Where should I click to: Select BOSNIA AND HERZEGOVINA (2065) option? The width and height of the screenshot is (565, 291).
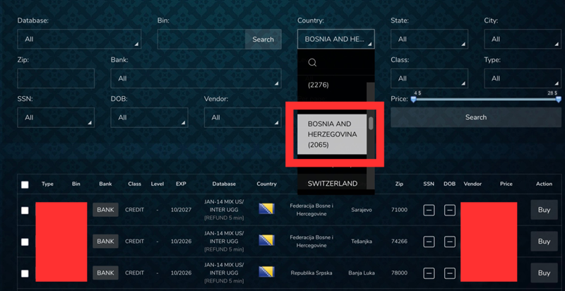pyautogui.click(x=332, y=134)
